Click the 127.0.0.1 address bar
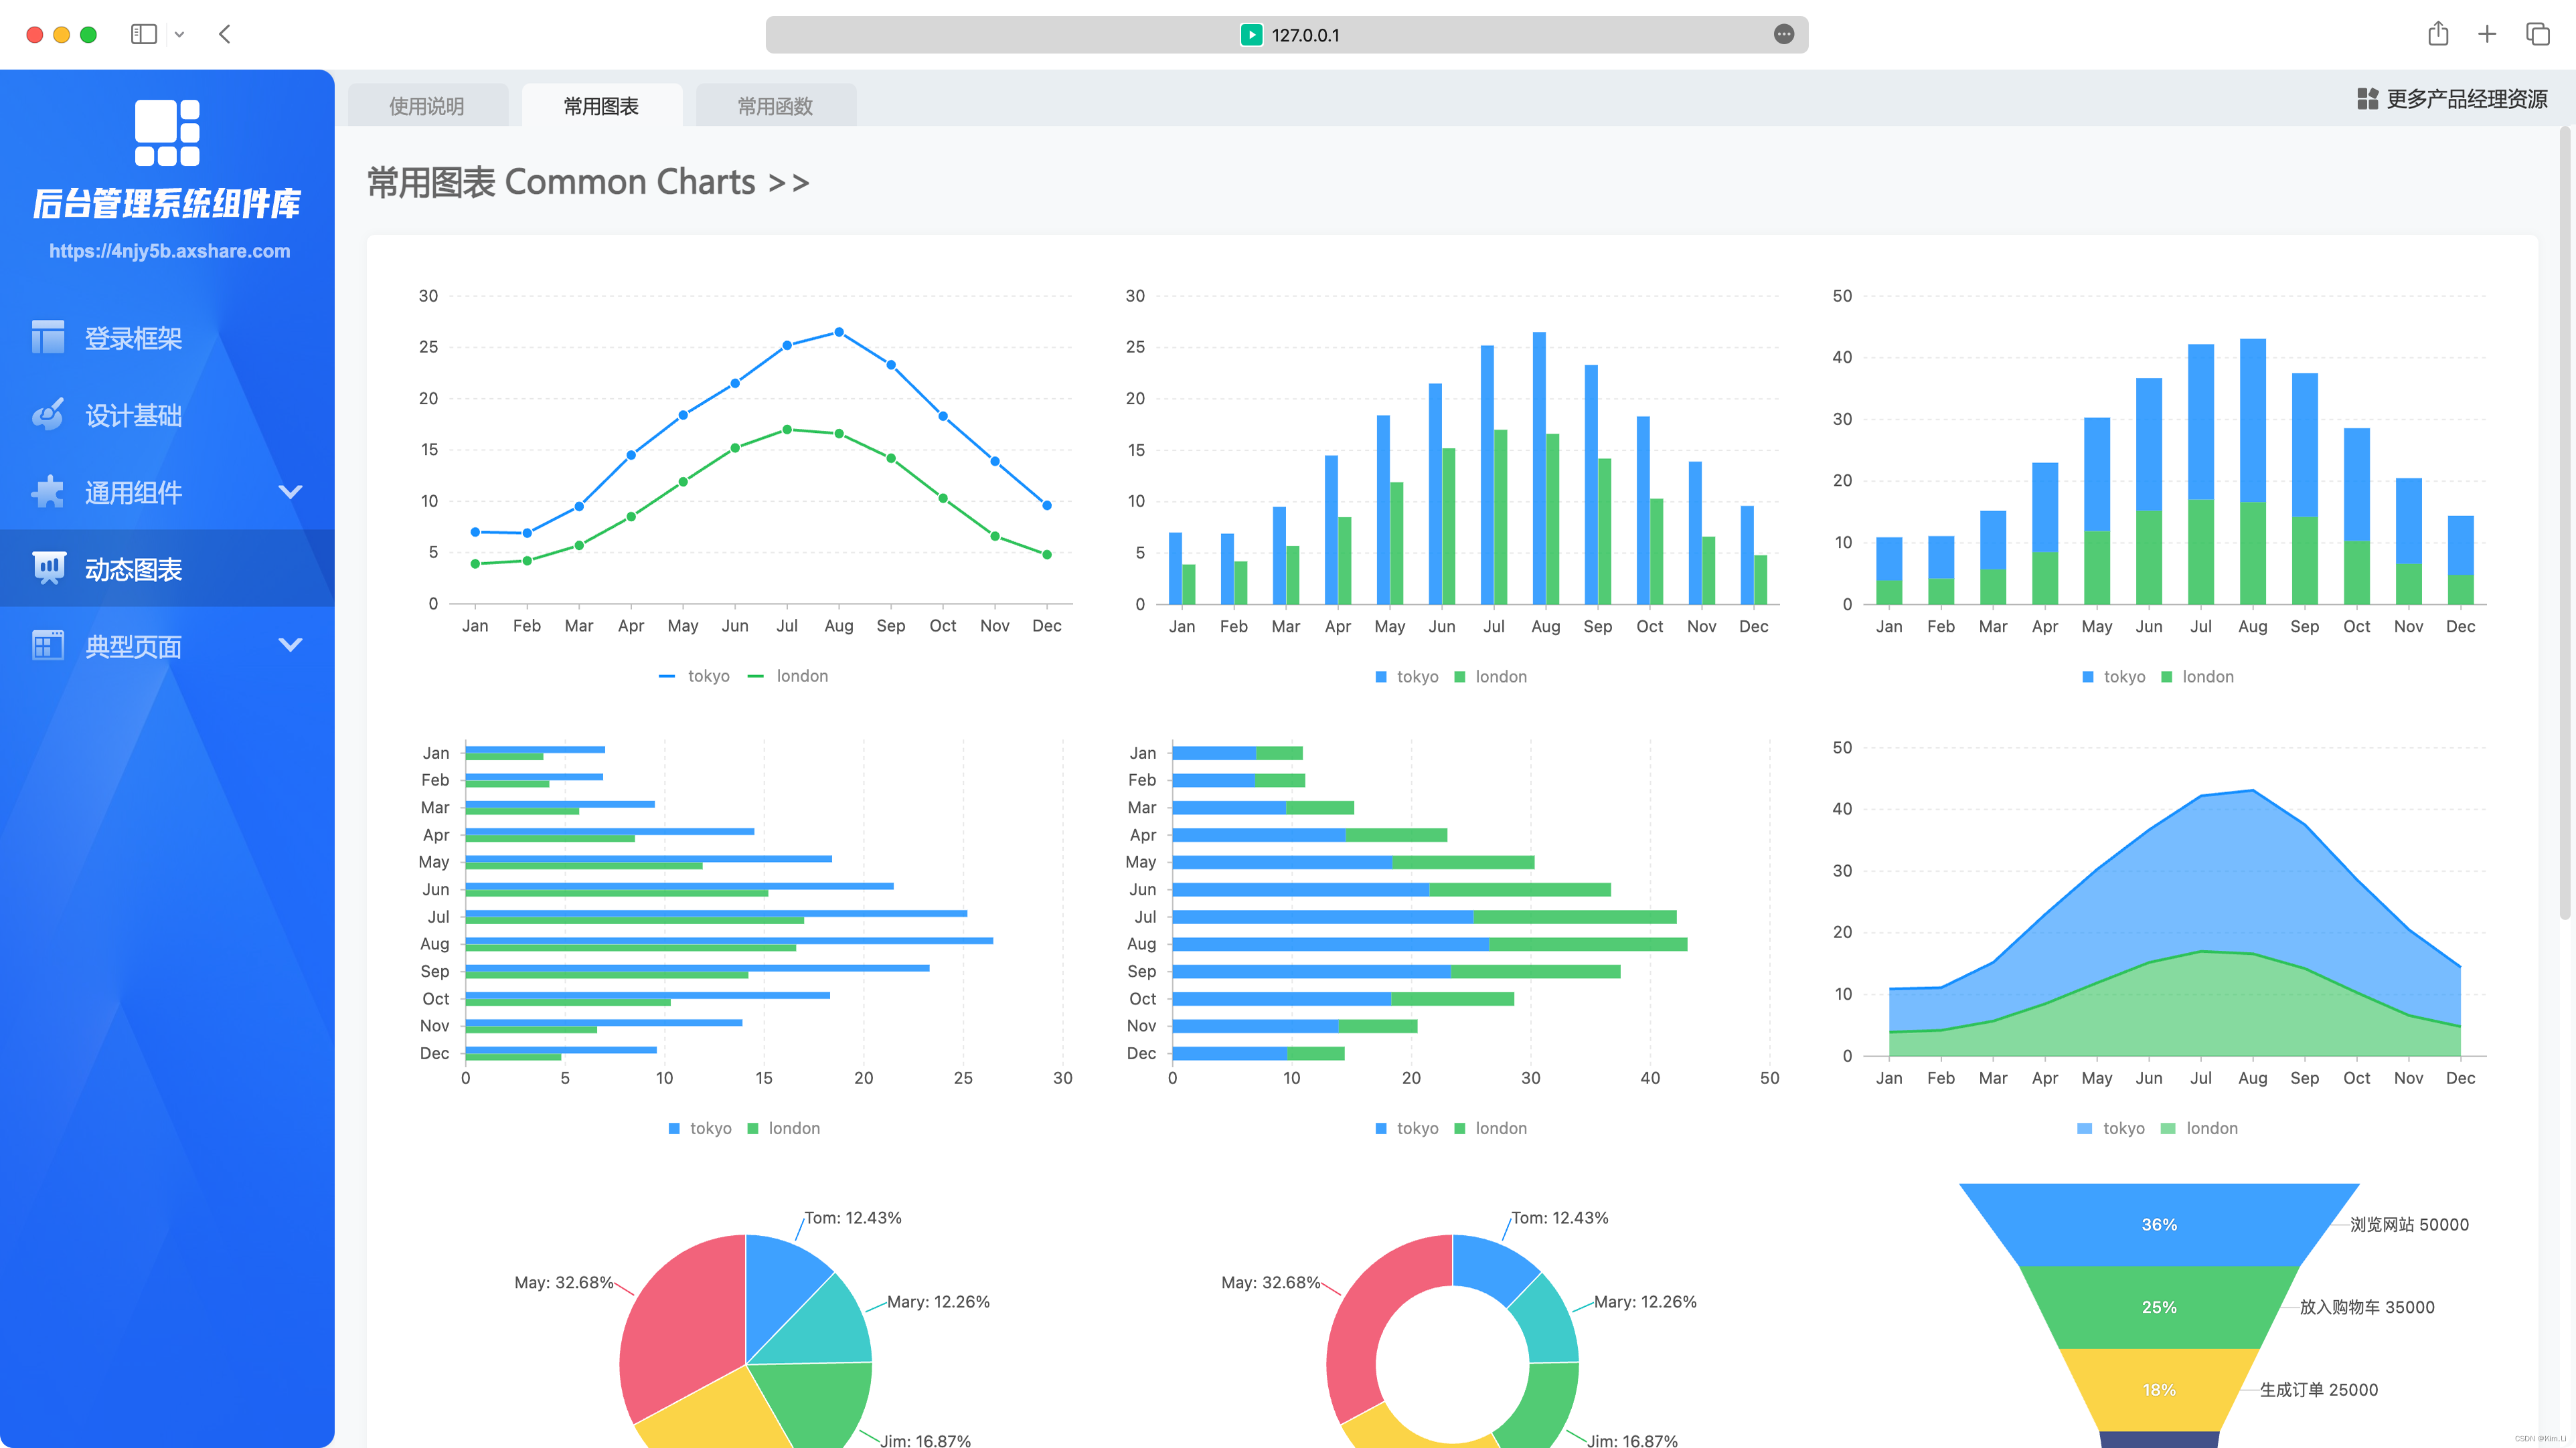This screenshot has width=2576, height=1448. click(x=1286, y=34)
